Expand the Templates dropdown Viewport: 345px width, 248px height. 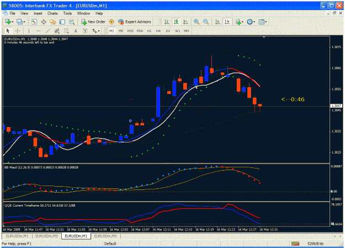pyautogui.click(x=266, y=22)
